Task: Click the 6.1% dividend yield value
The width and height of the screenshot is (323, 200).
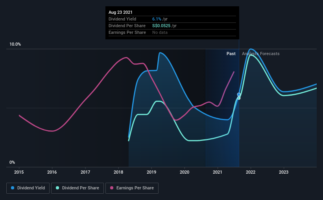Action: coord(157,19)
